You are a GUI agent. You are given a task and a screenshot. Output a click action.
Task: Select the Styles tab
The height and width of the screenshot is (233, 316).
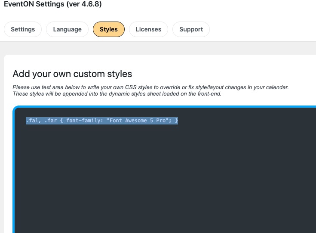109,29
